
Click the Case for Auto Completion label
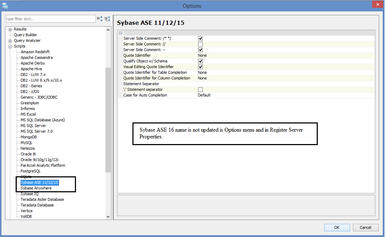click(x=145, y=95)
